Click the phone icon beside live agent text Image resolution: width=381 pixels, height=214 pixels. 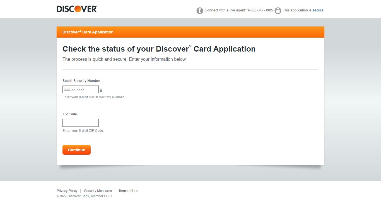click(x=200, y=11)
